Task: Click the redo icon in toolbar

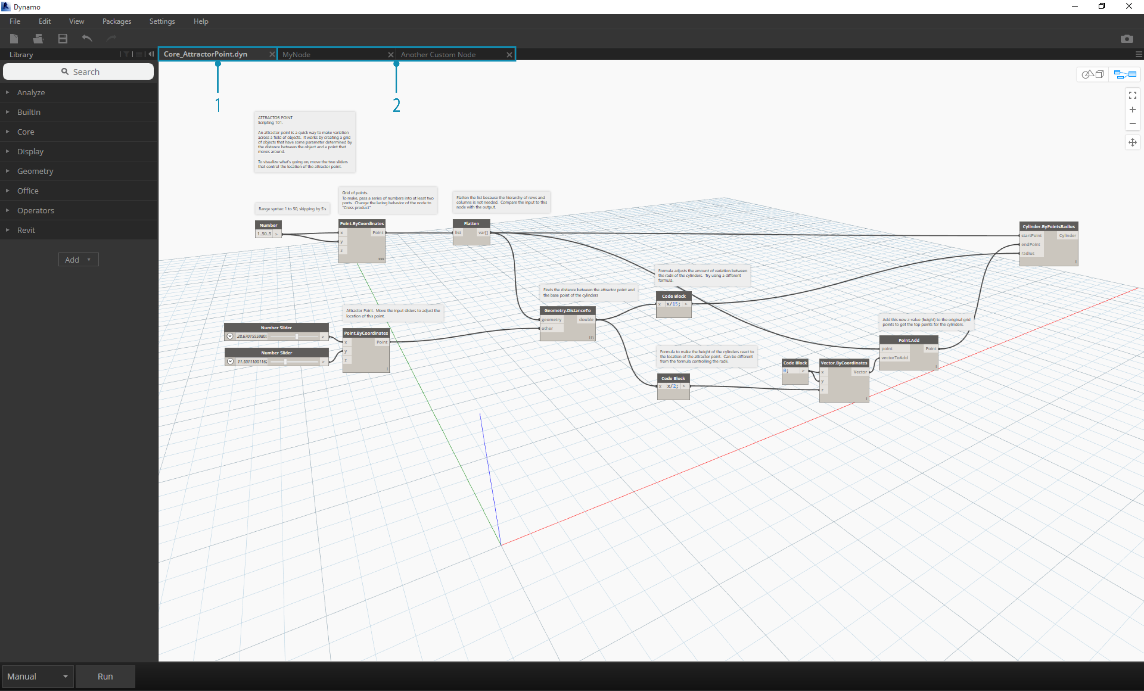Action: (x=114, y=38)
